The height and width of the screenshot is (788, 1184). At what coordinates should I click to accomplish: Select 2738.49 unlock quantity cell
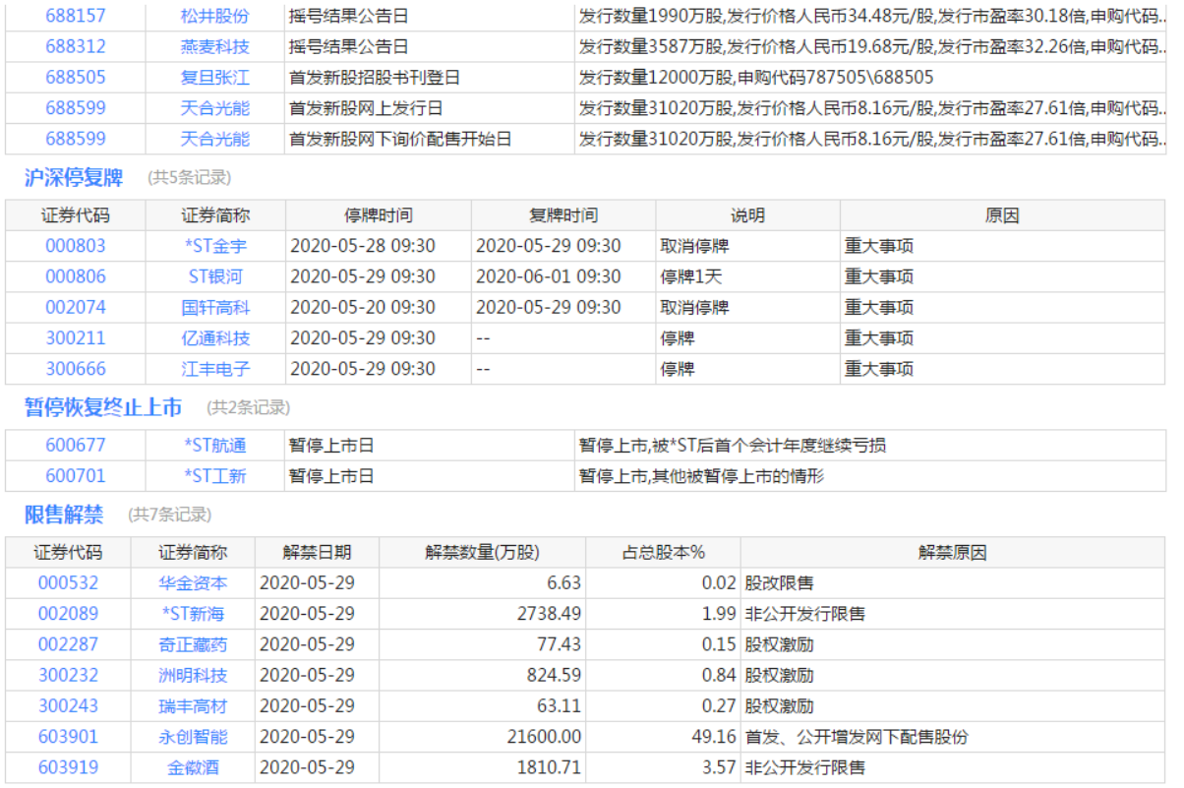(x=483, y=613)
